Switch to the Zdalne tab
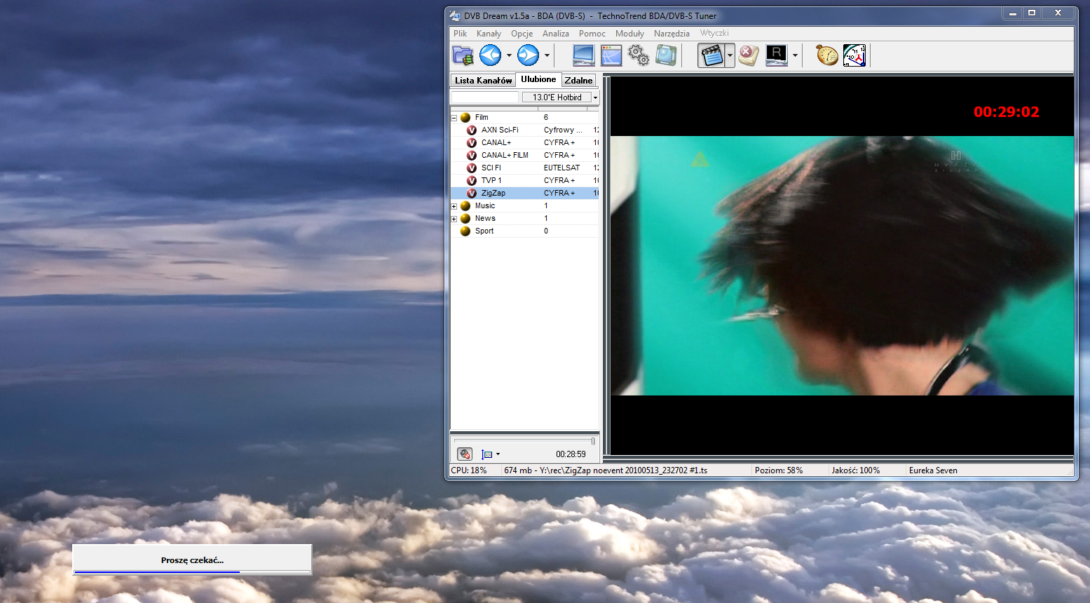 click(x=578, y=81)
